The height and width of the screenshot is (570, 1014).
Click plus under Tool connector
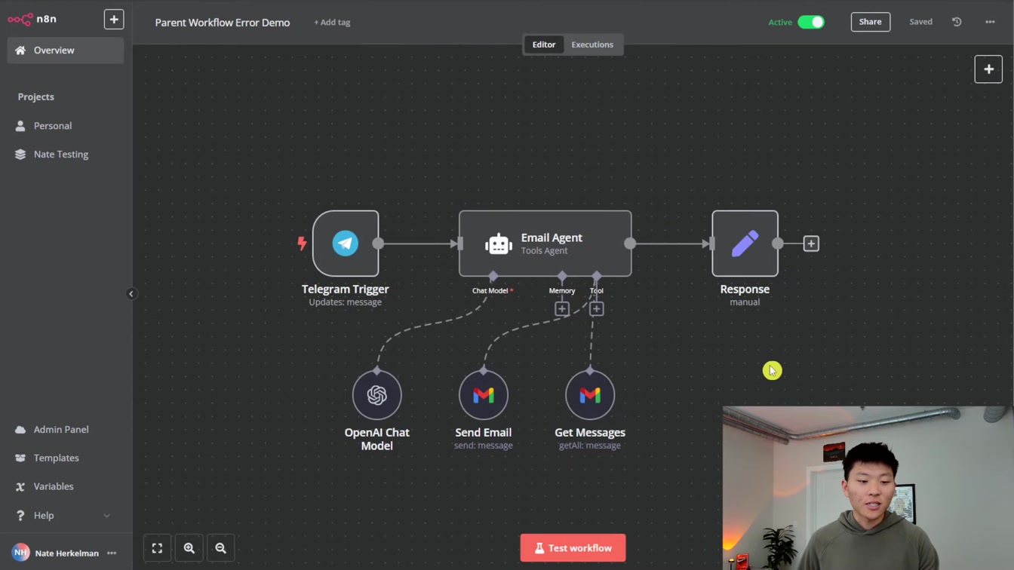pos(597,308)
